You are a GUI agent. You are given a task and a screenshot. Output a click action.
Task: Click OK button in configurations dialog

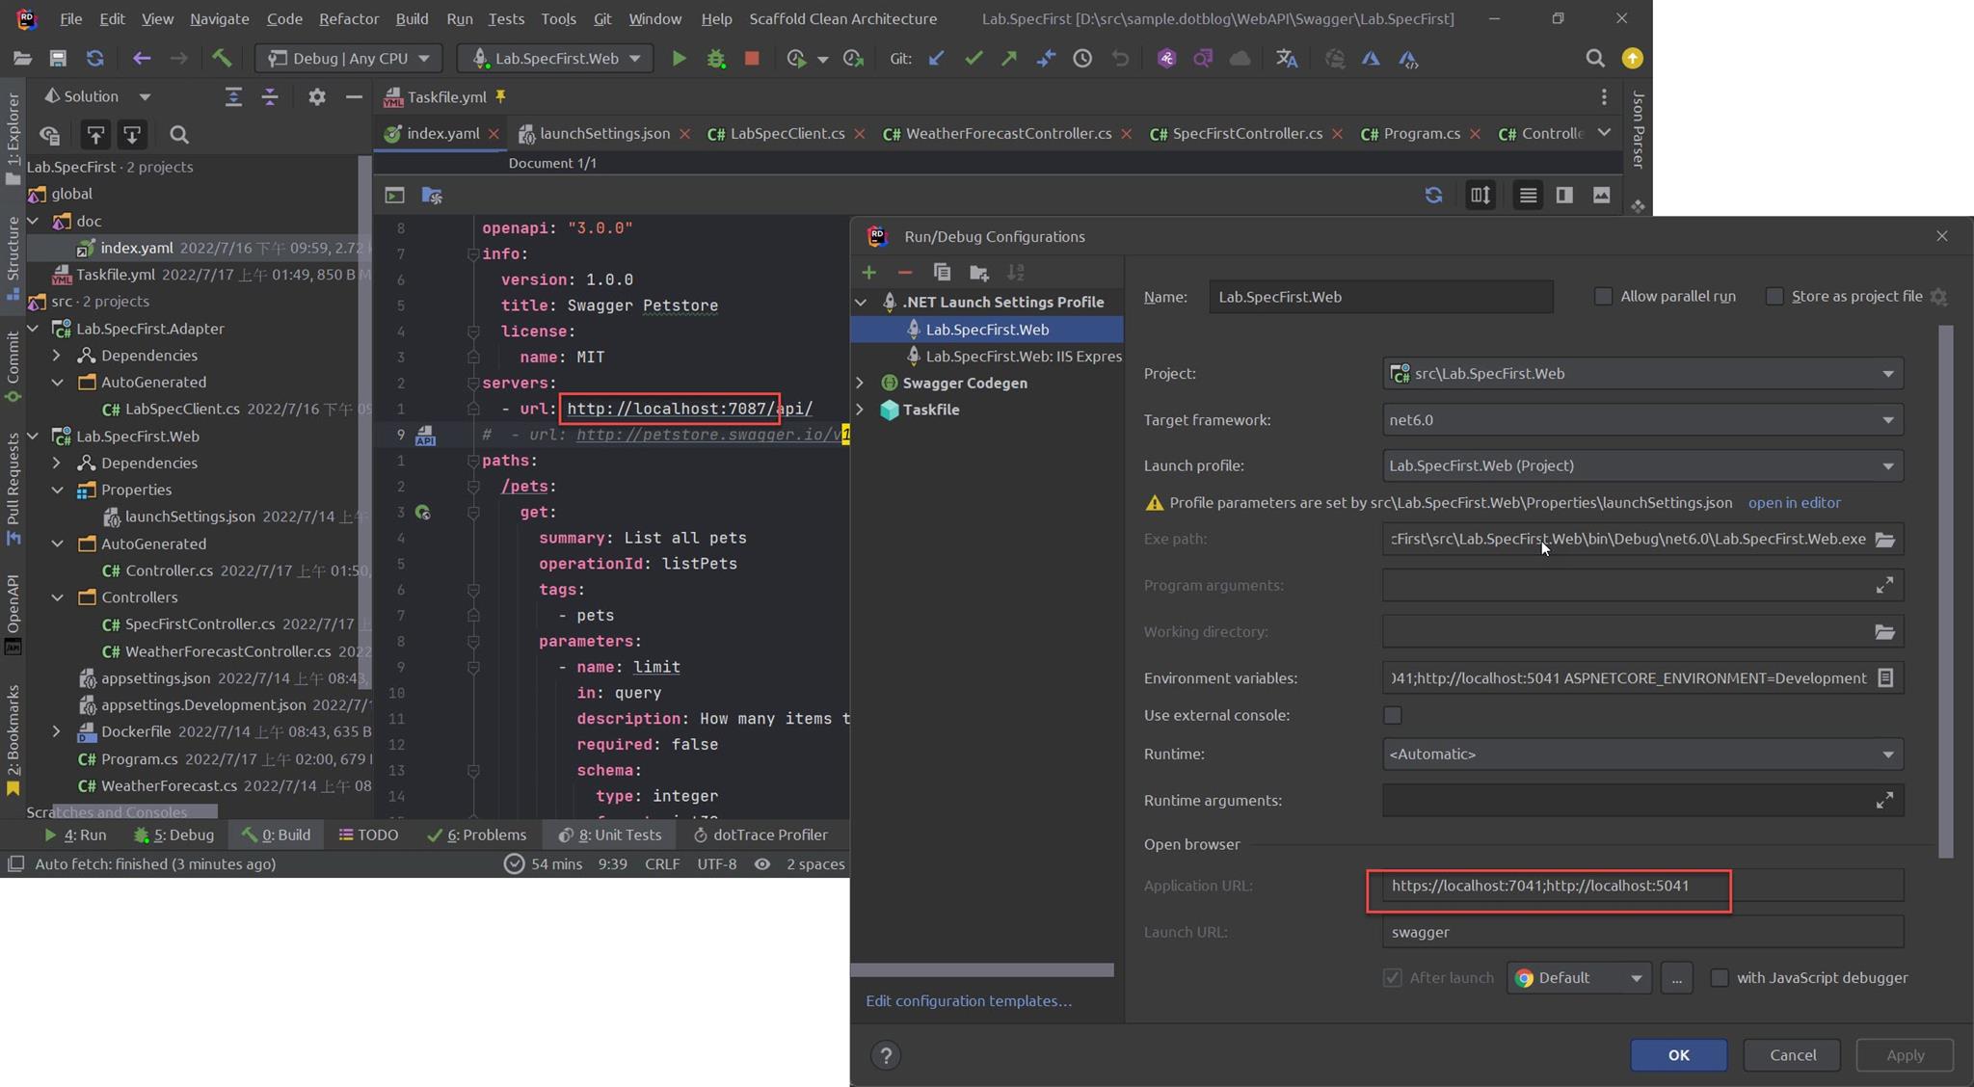coord(1678,1055)
